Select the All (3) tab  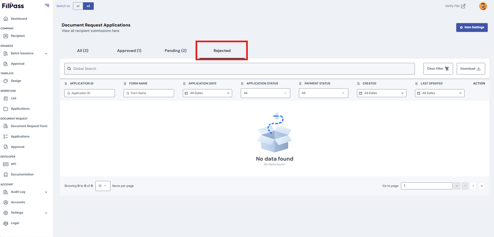click(83, 51)
